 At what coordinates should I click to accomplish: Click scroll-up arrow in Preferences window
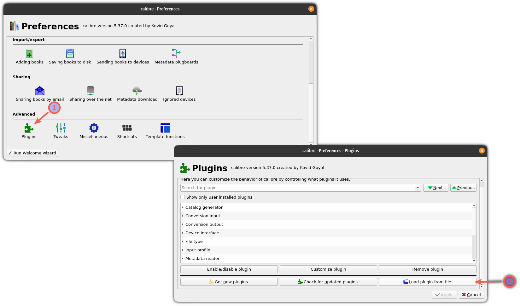(311, 39)
